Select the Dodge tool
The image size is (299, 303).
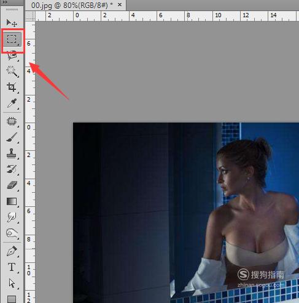pos(12,233)
